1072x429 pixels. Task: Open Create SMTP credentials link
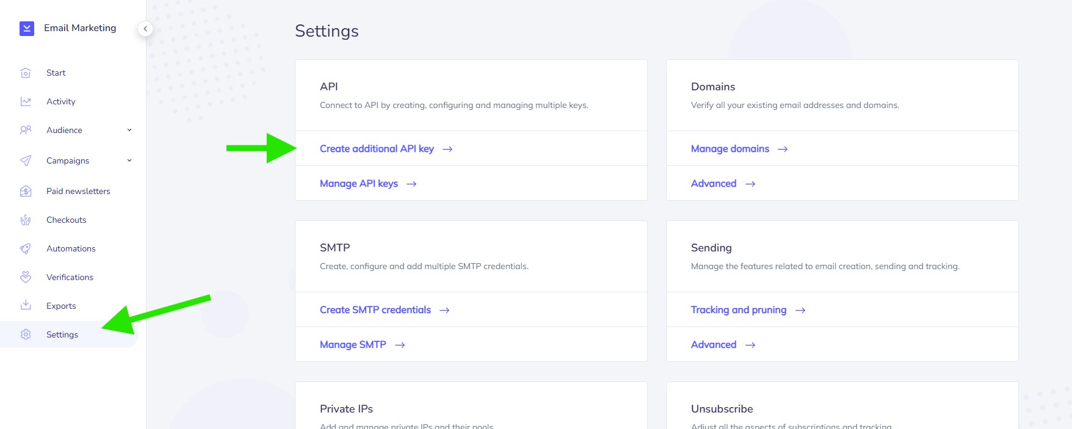pyautogui.click(x=375, y=310)
